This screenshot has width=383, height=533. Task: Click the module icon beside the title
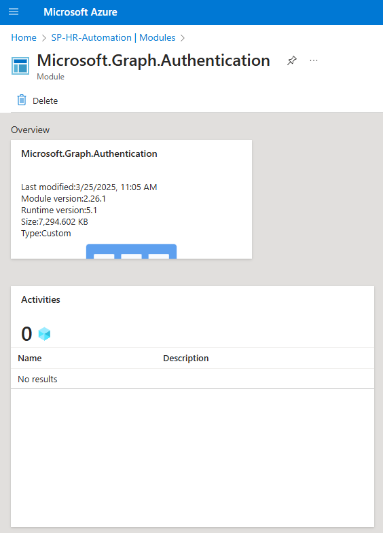pyautogui.click(x=20, y=66)
